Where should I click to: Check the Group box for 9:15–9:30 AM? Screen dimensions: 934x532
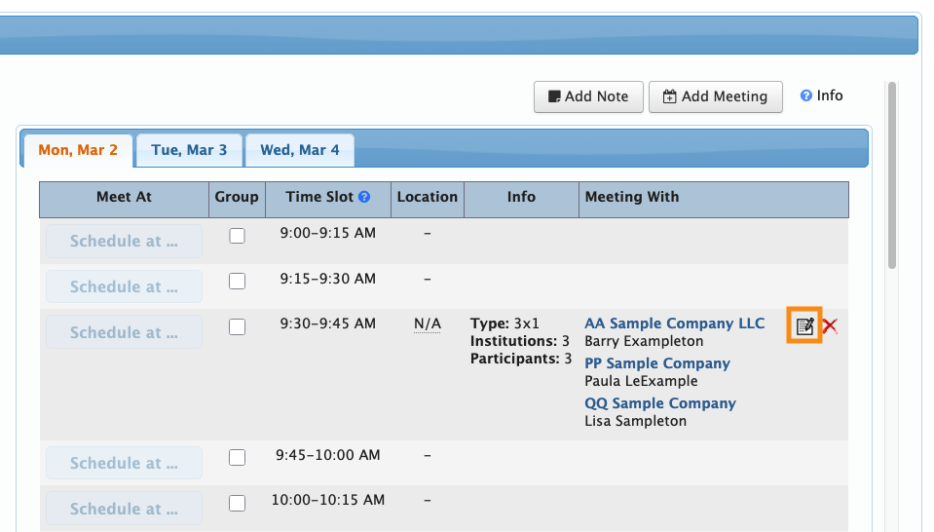coord(237,282)
